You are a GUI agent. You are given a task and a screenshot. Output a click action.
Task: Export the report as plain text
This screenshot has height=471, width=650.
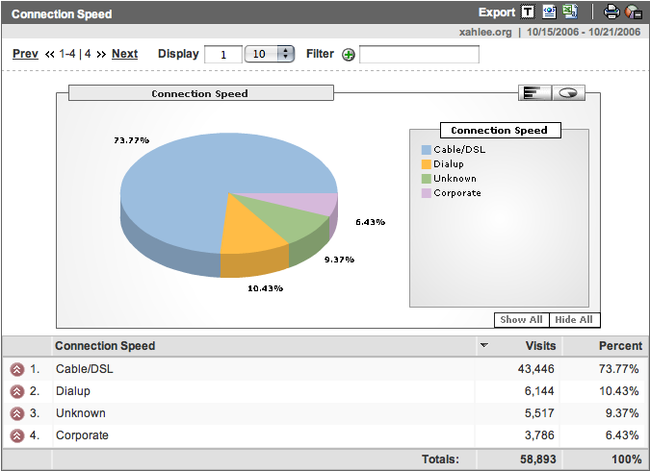[528, 12]
